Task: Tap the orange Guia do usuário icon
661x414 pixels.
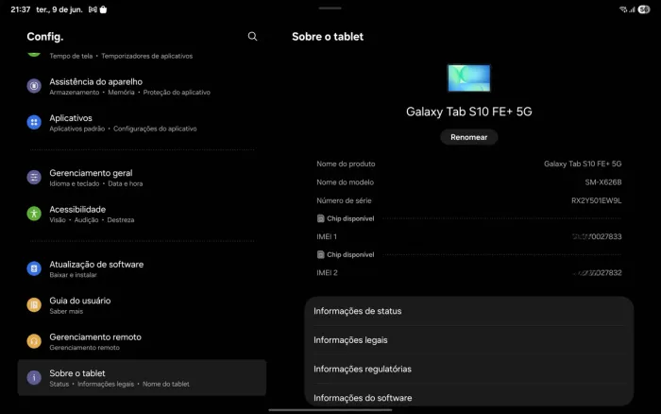Action: coord(34,304)
